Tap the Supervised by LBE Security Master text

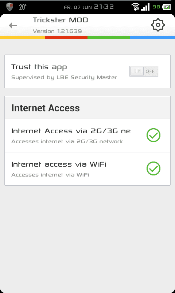pyautogui.click(x=64, y=77)
